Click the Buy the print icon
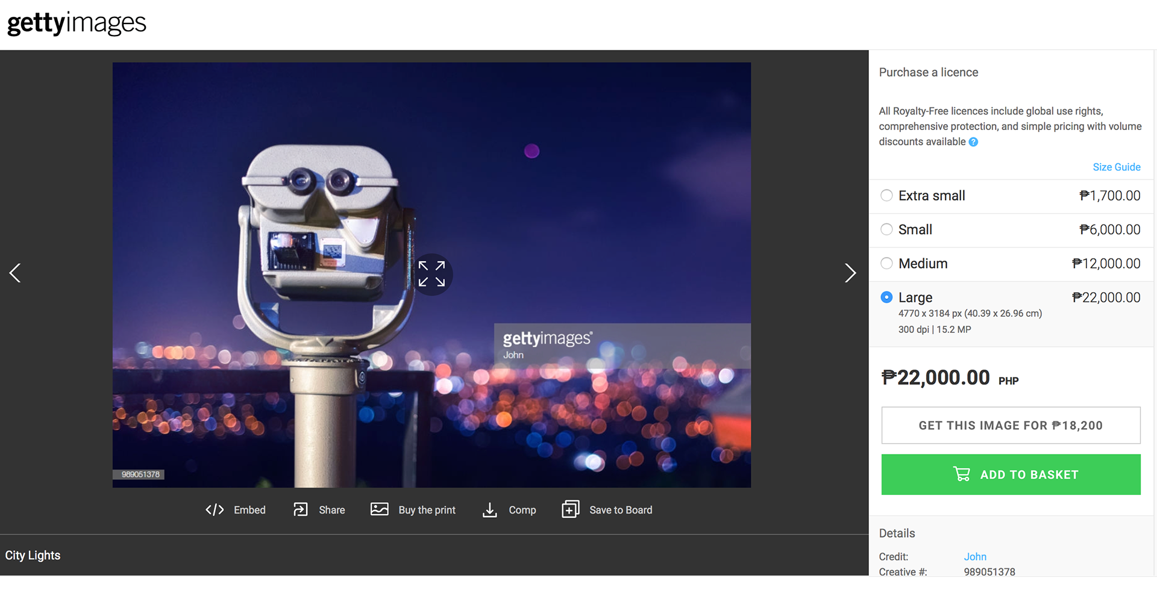This screenshot has width=1157, height=590. pyautogui.click(x=379, y=509)
